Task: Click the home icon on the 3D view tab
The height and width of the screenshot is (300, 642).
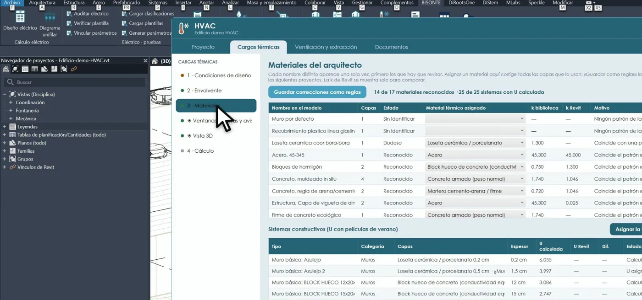Action: tap(155, 61)
